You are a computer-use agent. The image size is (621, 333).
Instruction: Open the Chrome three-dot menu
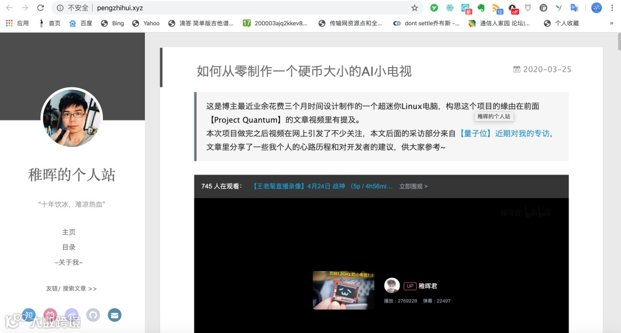pos(612,7)
